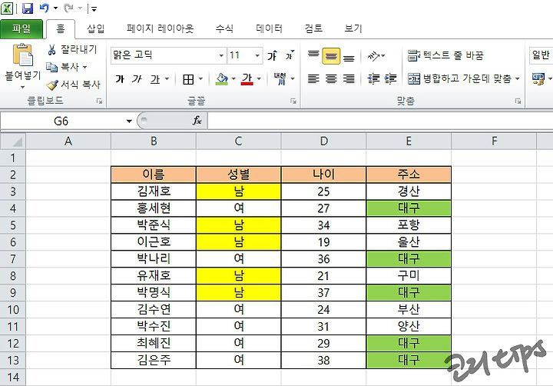Select header cell 이름
The image size is (553, 386).
pyautogui.click(x=154, y=175)
